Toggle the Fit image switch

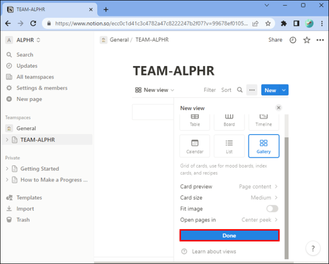[x=272, y=209]
